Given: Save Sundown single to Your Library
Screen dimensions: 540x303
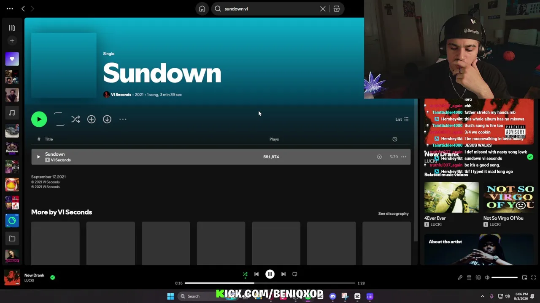Looking at the screenshot, I should pyautogui.click(x=92, y=120).
